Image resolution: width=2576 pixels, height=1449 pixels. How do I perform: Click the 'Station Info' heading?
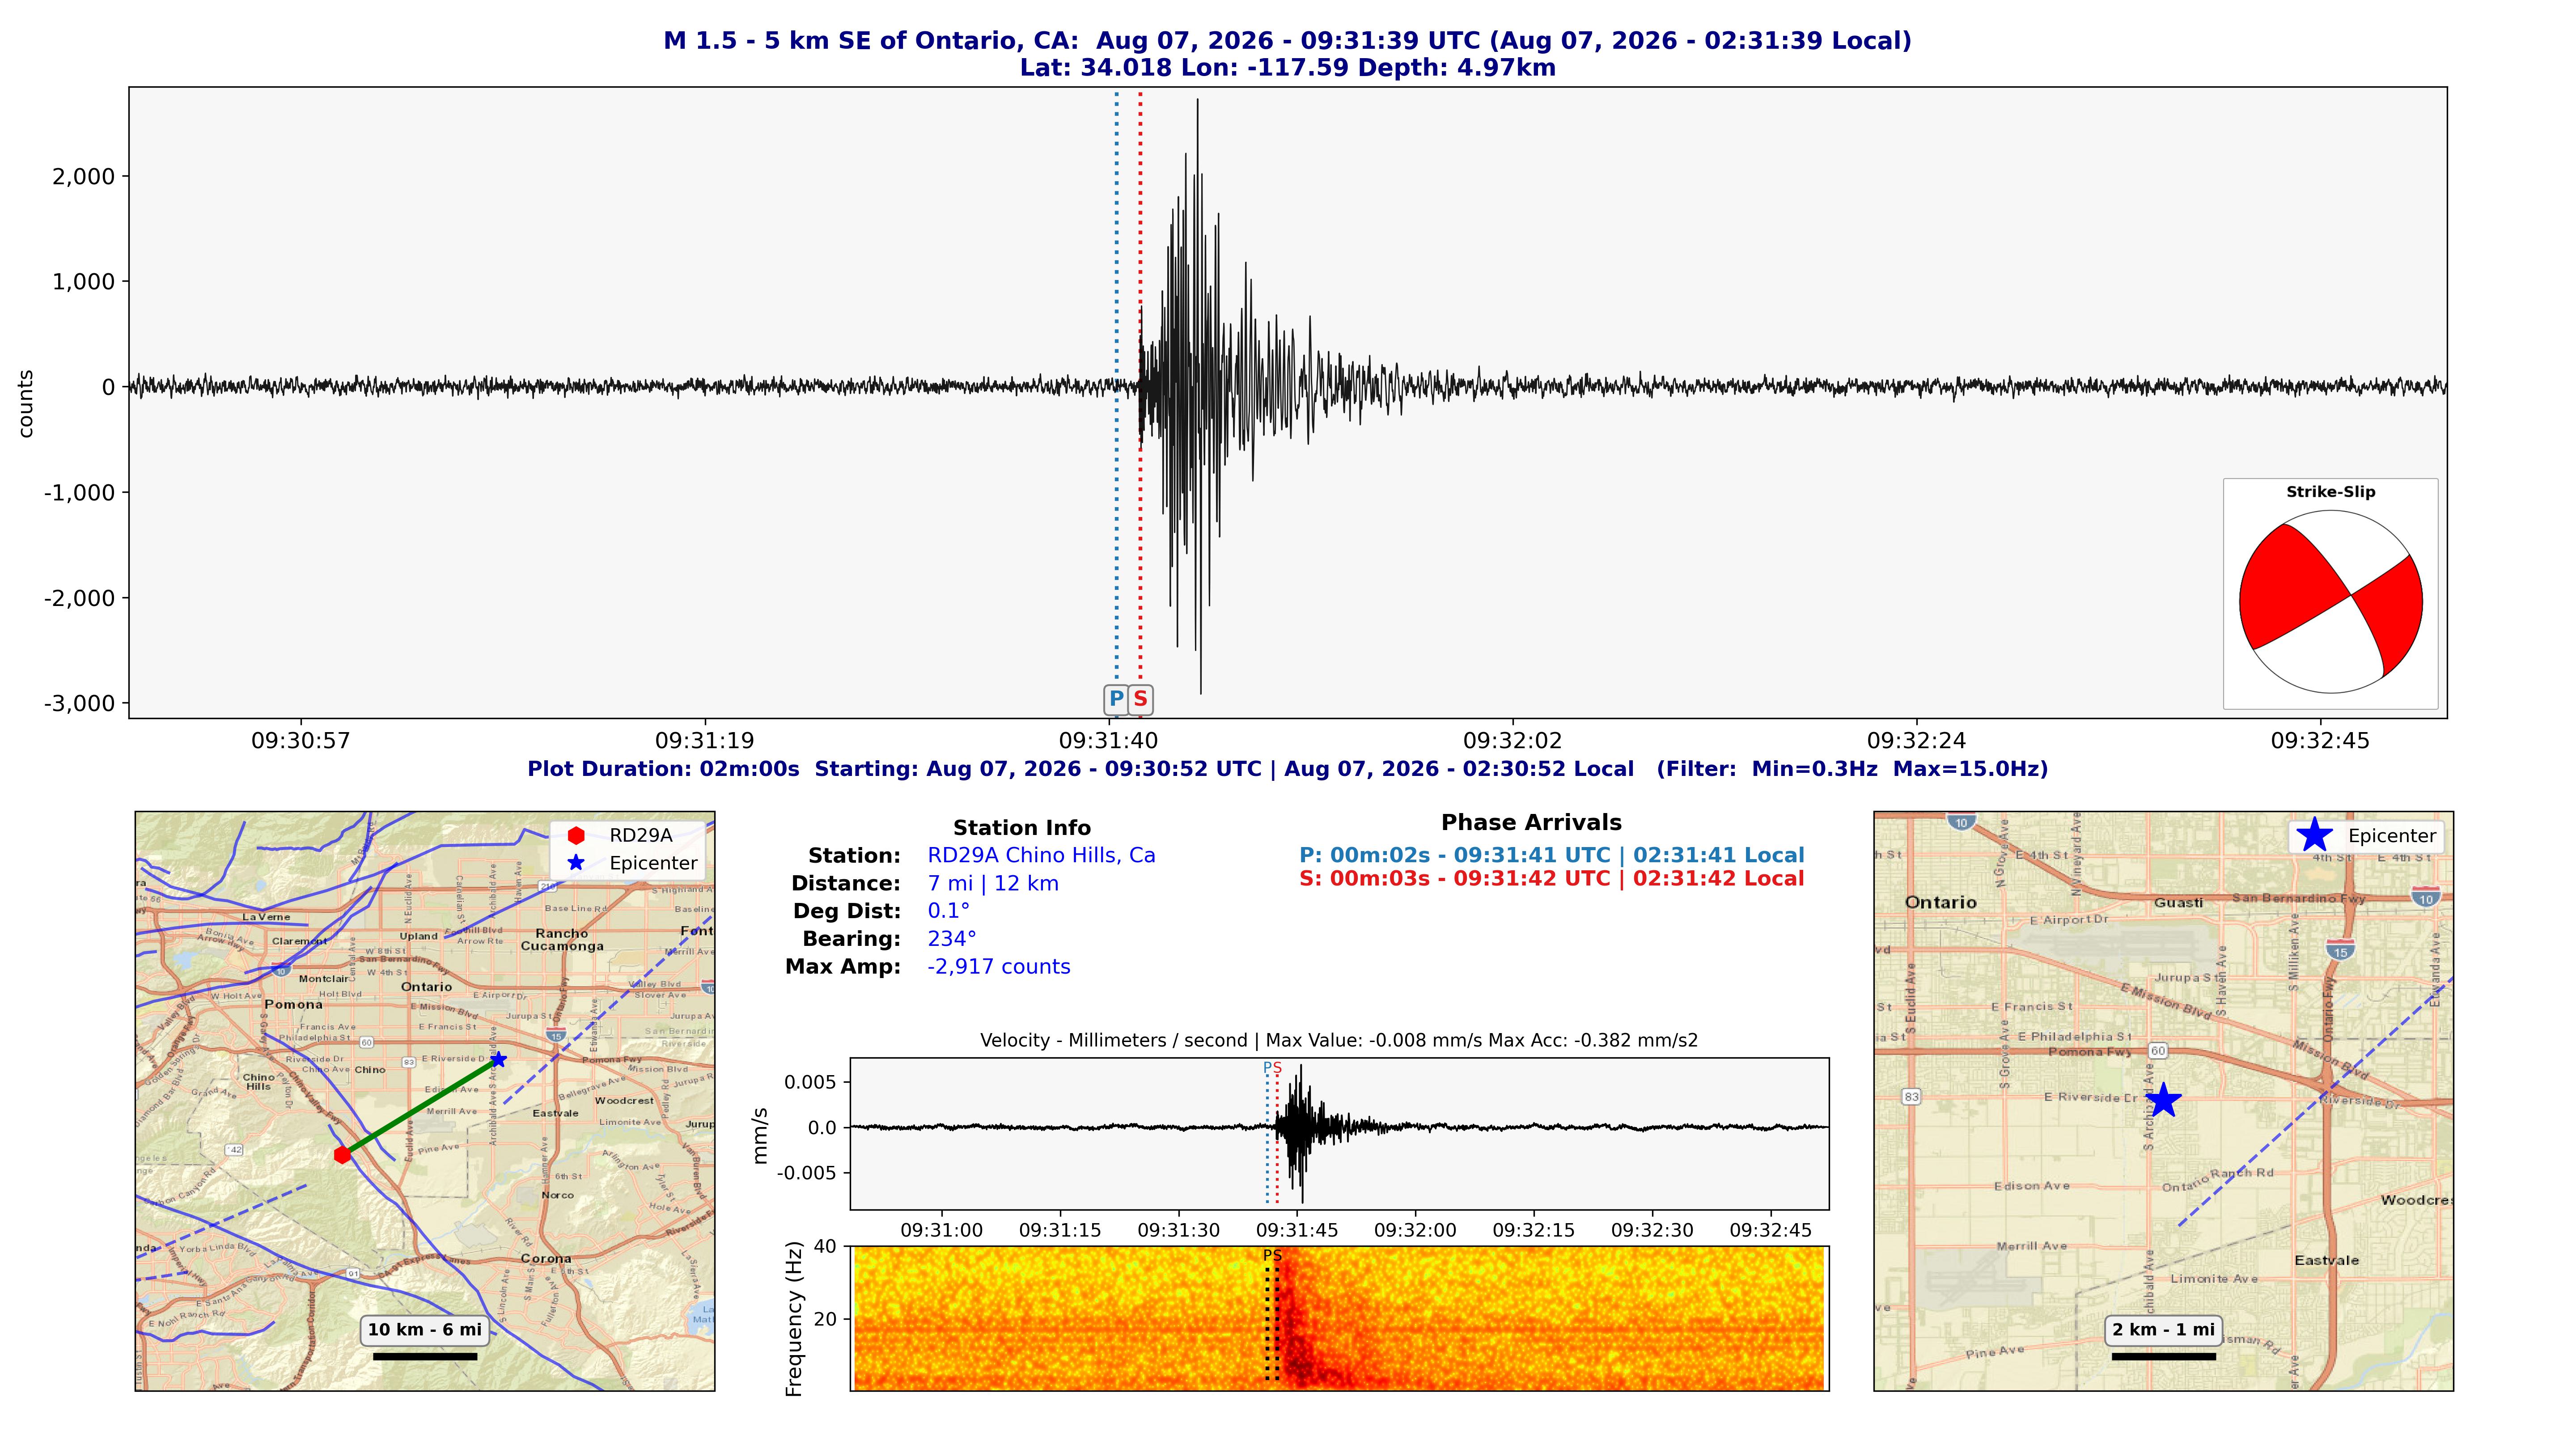1022,828
